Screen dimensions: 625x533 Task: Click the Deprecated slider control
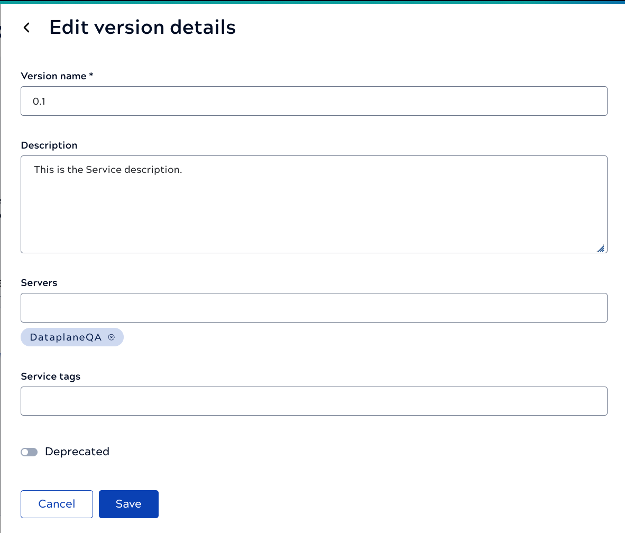point(29,452)
